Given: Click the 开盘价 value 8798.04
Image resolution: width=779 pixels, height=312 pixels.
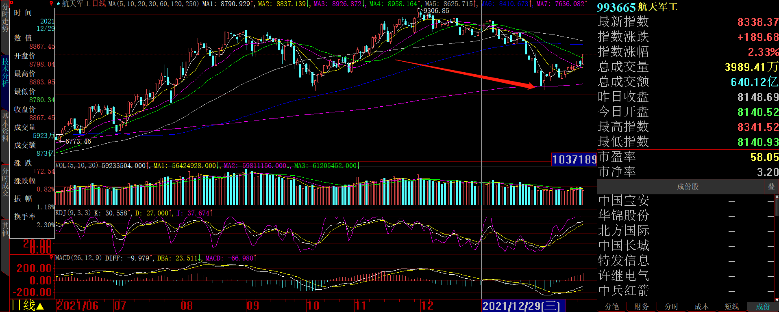Looking at the screenshot, I should pyautogui.click(x=42, y=64).
